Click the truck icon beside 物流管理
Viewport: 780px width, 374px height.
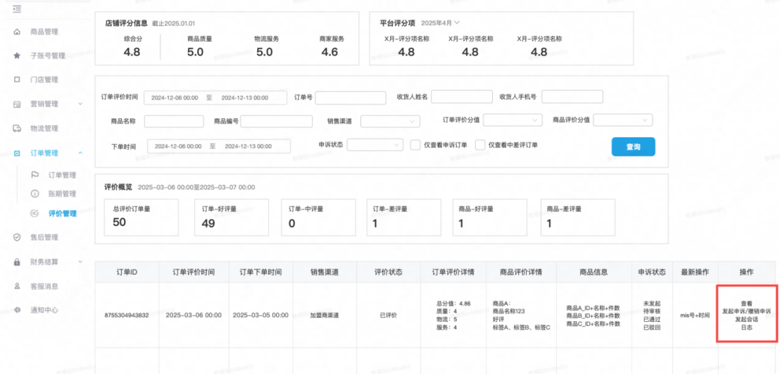pyautogui.click(x=17, y=128)
